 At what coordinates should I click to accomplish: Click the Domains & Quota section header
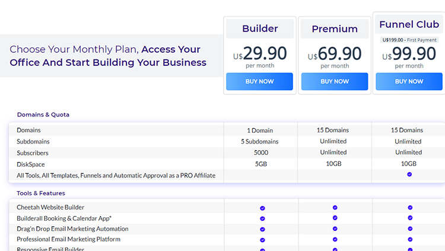pyautogui.click(x=43, y=115)
